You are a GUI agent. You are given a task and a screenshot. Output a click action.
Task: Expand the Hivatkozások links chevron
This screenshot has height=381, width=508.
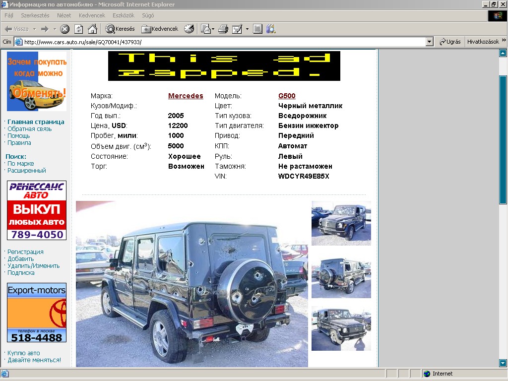tap(504, 40)
